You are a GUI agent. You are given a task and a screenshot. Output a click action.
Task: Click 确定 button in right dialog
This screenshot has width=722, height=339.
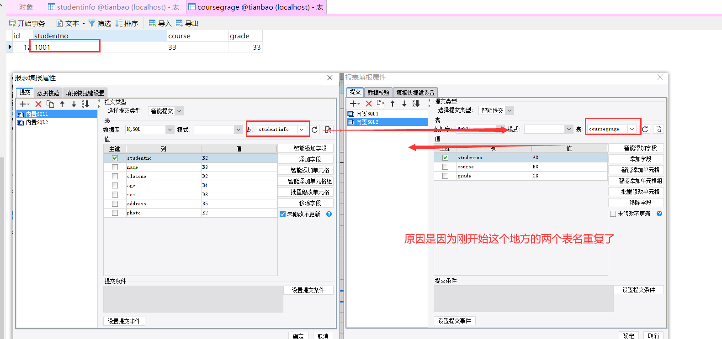628,336
